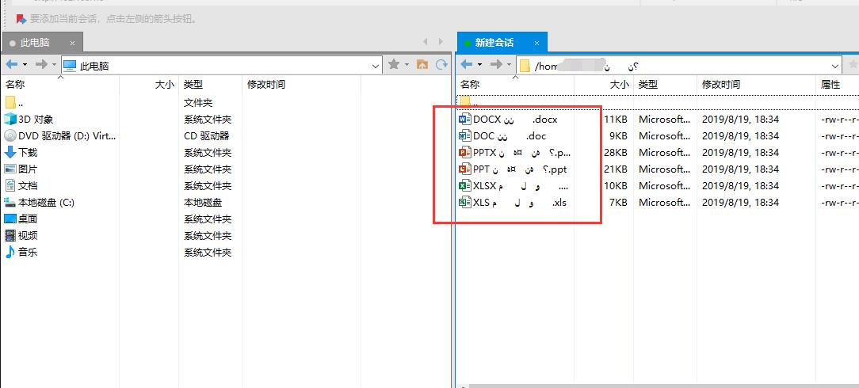The width and height of the screenshot is (859, 388).
Task: Select the 本地磁盘 (C:) drive icon
Action: pos(10,203)
